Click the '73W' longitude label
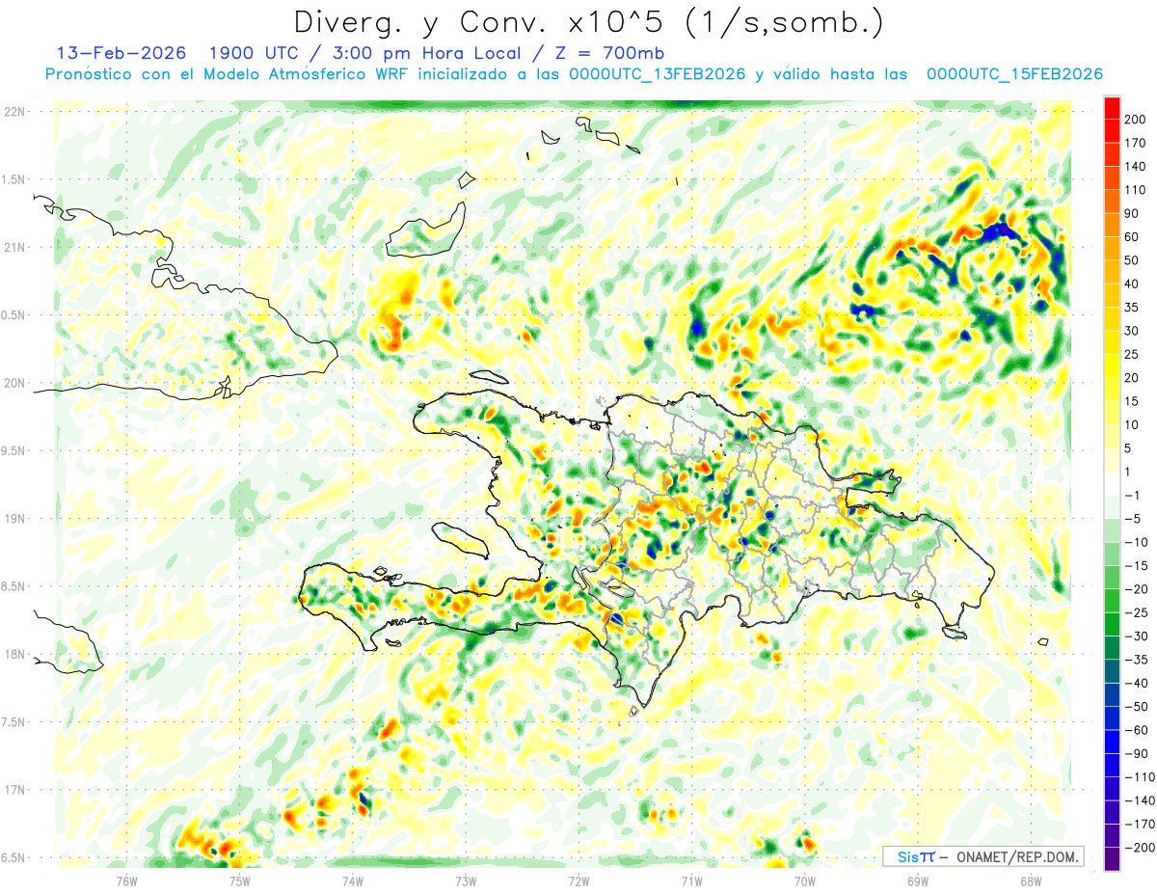The image size is (1157, 894). (x=466, y=880)
